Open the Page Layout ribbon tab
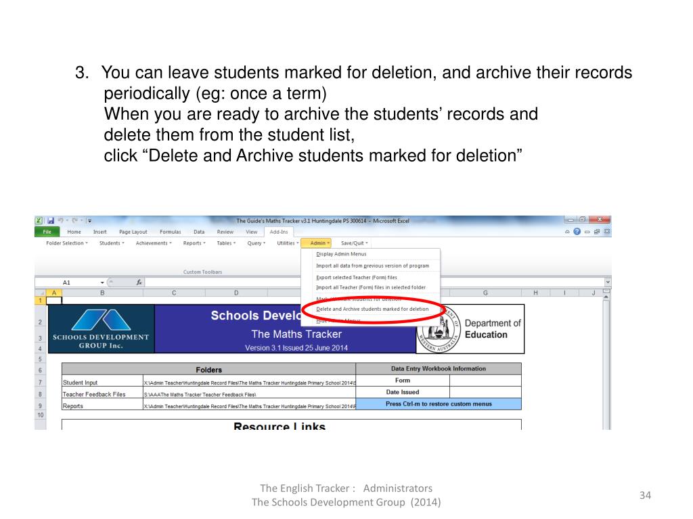This screenshot has width=693, height=519. pos(133,232)
